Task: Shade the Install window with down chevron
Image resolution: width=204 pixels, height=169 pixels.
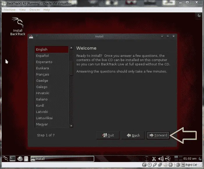Action: [x=162, y=36]
